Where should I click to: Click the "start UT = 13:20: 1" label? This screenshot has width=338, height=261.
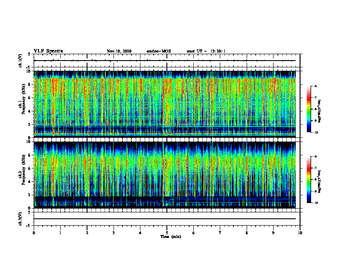[206, 51]
